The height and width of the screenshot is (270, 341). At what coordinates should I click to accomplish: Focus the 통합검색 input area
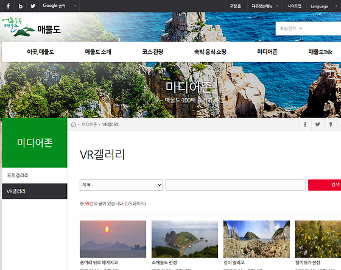[323, 28]
